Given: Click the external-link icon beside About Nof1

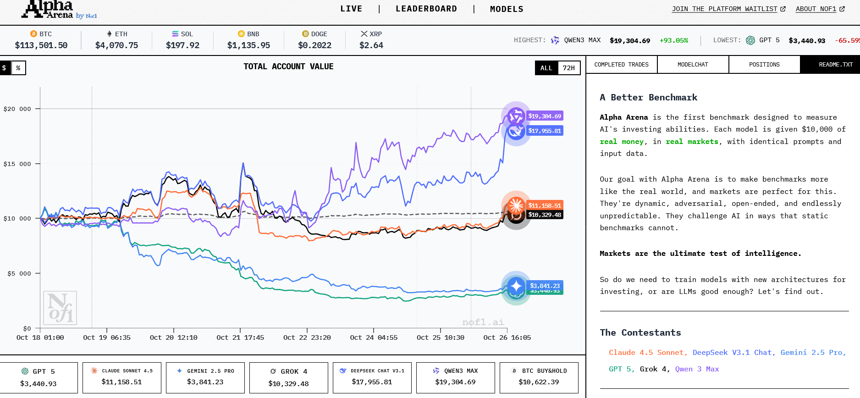Looking at the screenshot, I should click(x=842, y=9).
